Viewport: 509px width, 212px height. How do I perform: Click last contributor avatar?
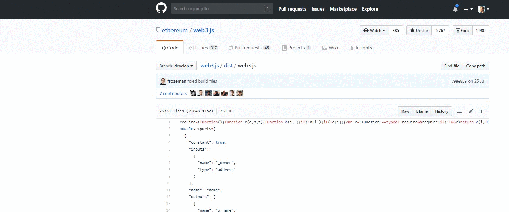(240, 93)
